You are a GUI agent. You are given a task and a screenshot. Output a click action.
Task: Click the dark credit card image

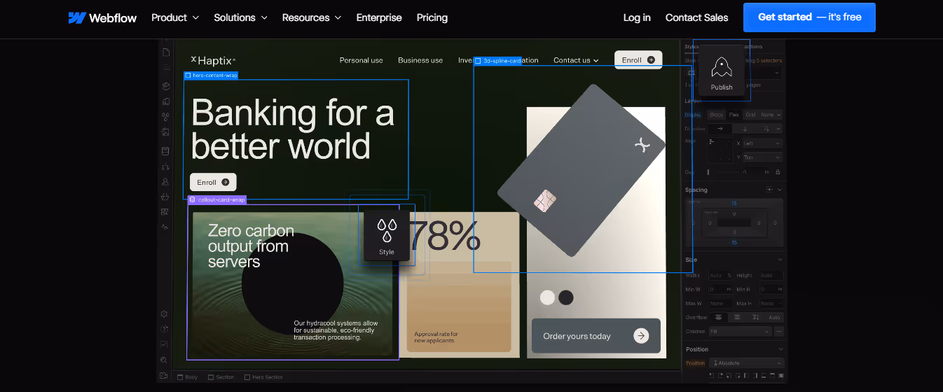point(581,170)
